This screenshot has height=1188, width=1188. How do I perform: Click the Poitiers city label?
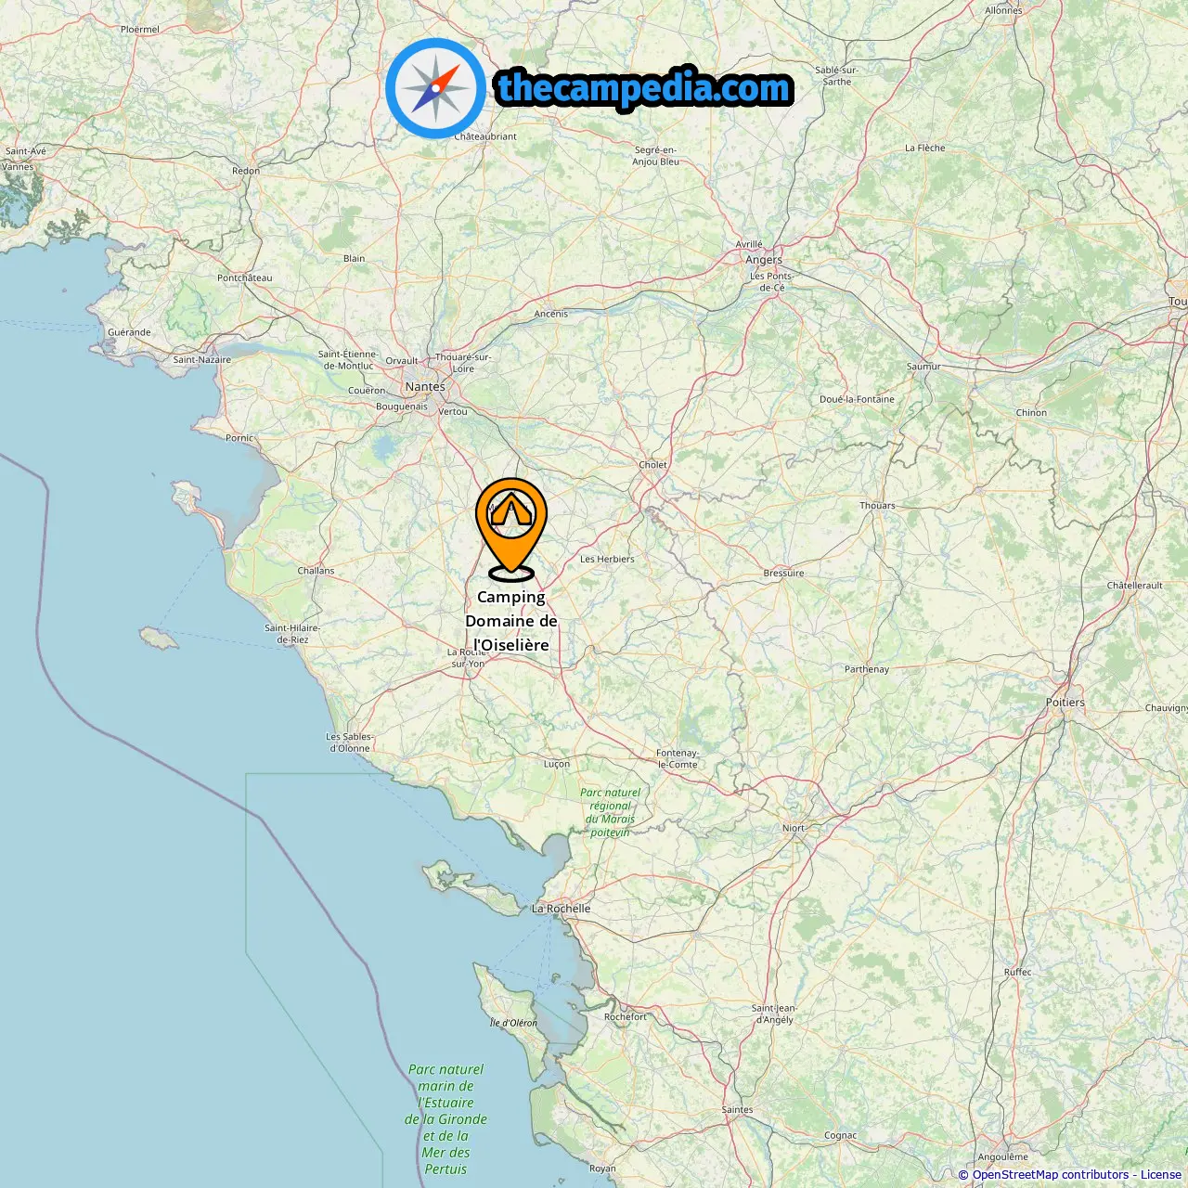[x=1065, y=703]
